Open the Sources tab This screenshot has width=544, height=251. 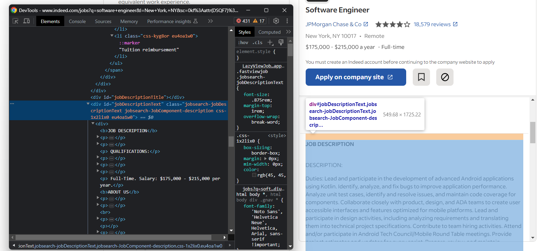point(103,21)
